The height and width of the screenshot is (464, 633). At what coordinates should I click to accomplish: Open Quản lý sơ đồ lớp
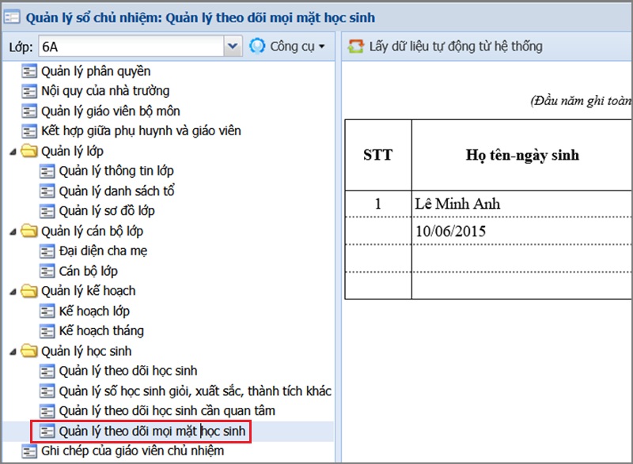pos(107,211)
